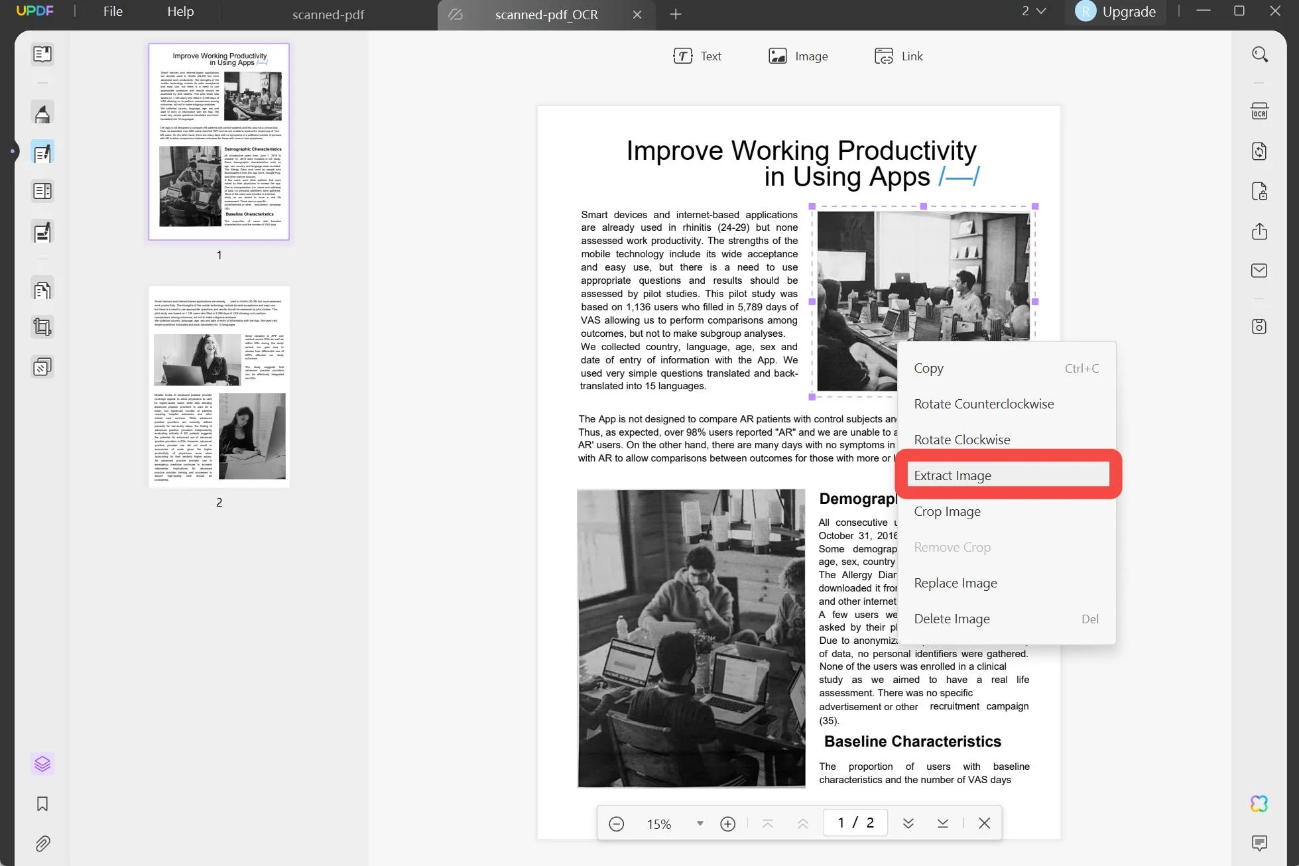The height and width of the screenshot is (866, 1299).
Task: Select the Comment highlighter tool
Action: click(x=42, y=113)
